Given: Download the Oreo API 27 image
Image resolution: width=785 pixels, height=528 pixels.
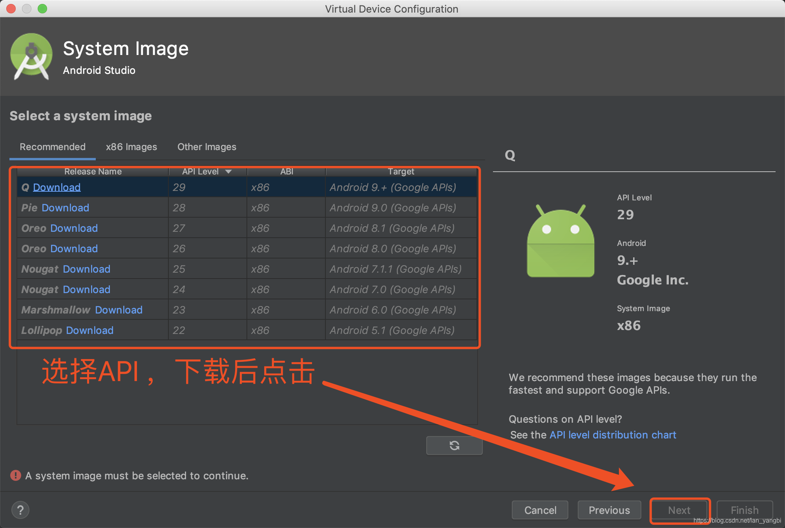Looking at the screenshot, I should coord(74,228).
